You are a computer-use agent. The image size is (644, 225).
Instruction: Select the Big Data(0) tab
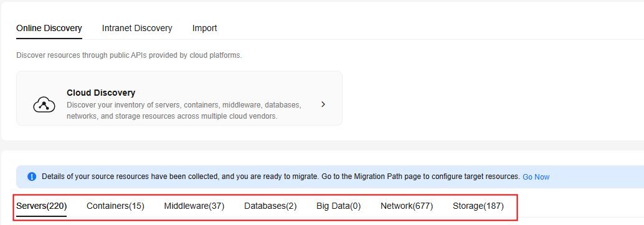(x=339, y=206)
